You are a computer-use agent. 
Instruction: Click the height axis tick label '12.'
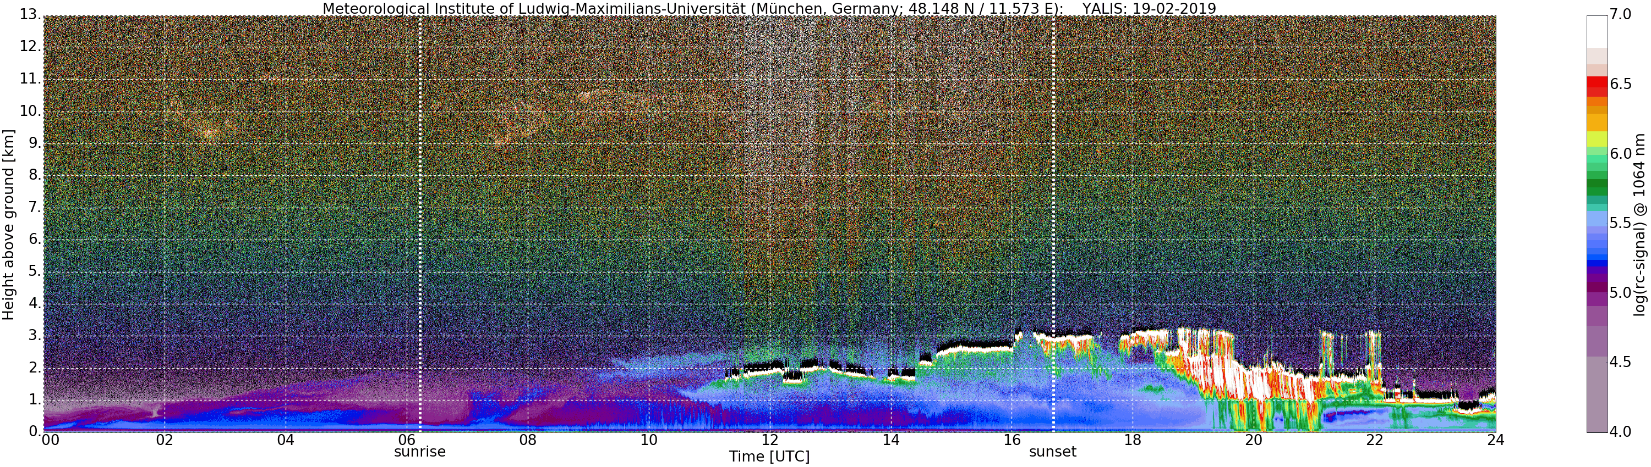(30, 47)
